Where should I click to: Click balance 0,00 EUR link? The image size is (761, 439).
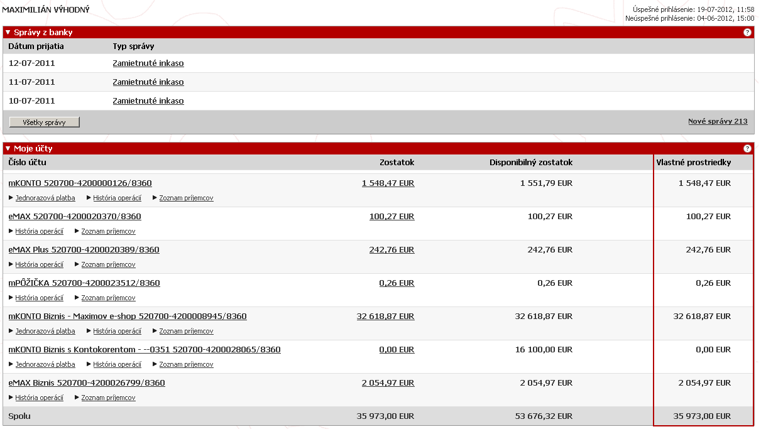(397, 350)
